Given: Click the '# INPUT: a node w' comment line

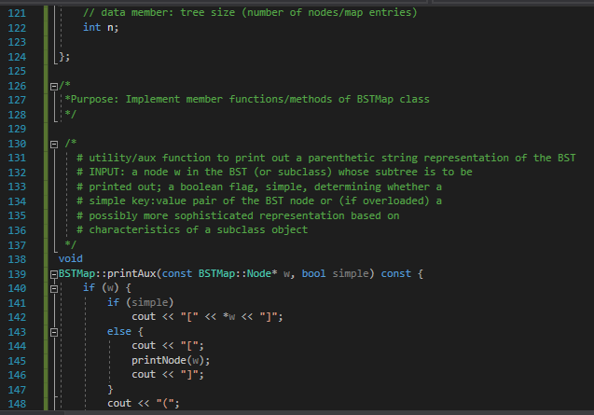Looking at the screenshot, I should pyautogui.click(x=274, y=173).
